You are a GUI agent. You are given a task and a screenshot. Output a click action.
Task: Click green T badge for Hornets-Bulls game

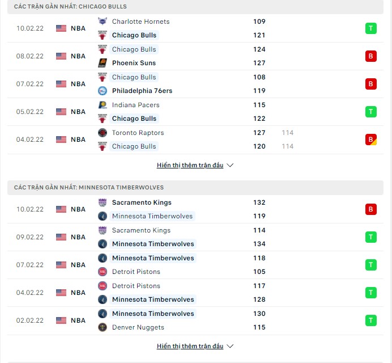coord(371,28)
